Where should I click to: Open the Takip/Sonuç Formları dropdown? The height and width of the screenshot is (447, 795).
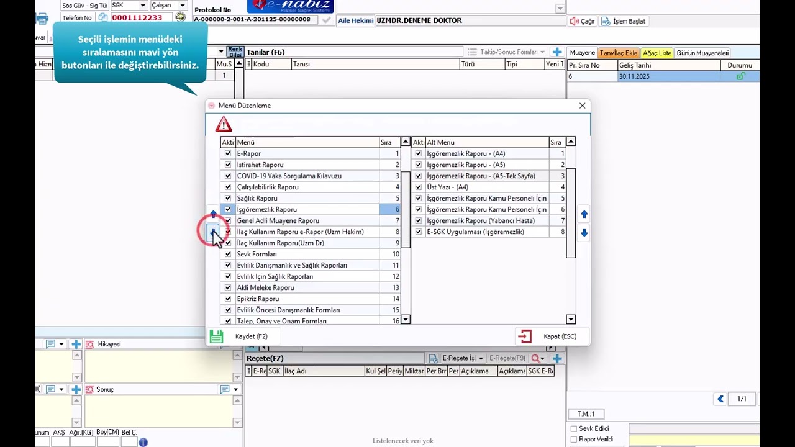click(506, 52)
